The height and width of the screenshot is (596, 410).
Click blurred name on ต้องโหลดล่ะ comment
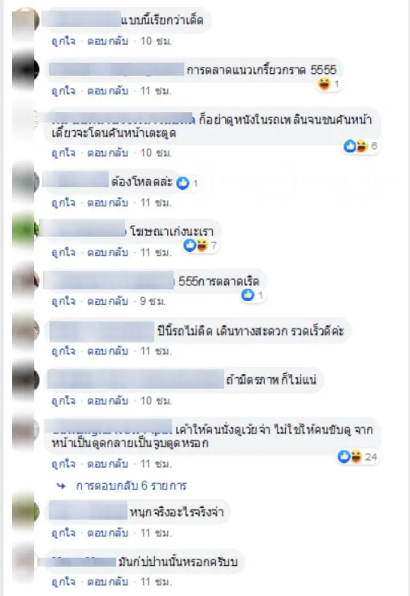(x=76, y=179)
